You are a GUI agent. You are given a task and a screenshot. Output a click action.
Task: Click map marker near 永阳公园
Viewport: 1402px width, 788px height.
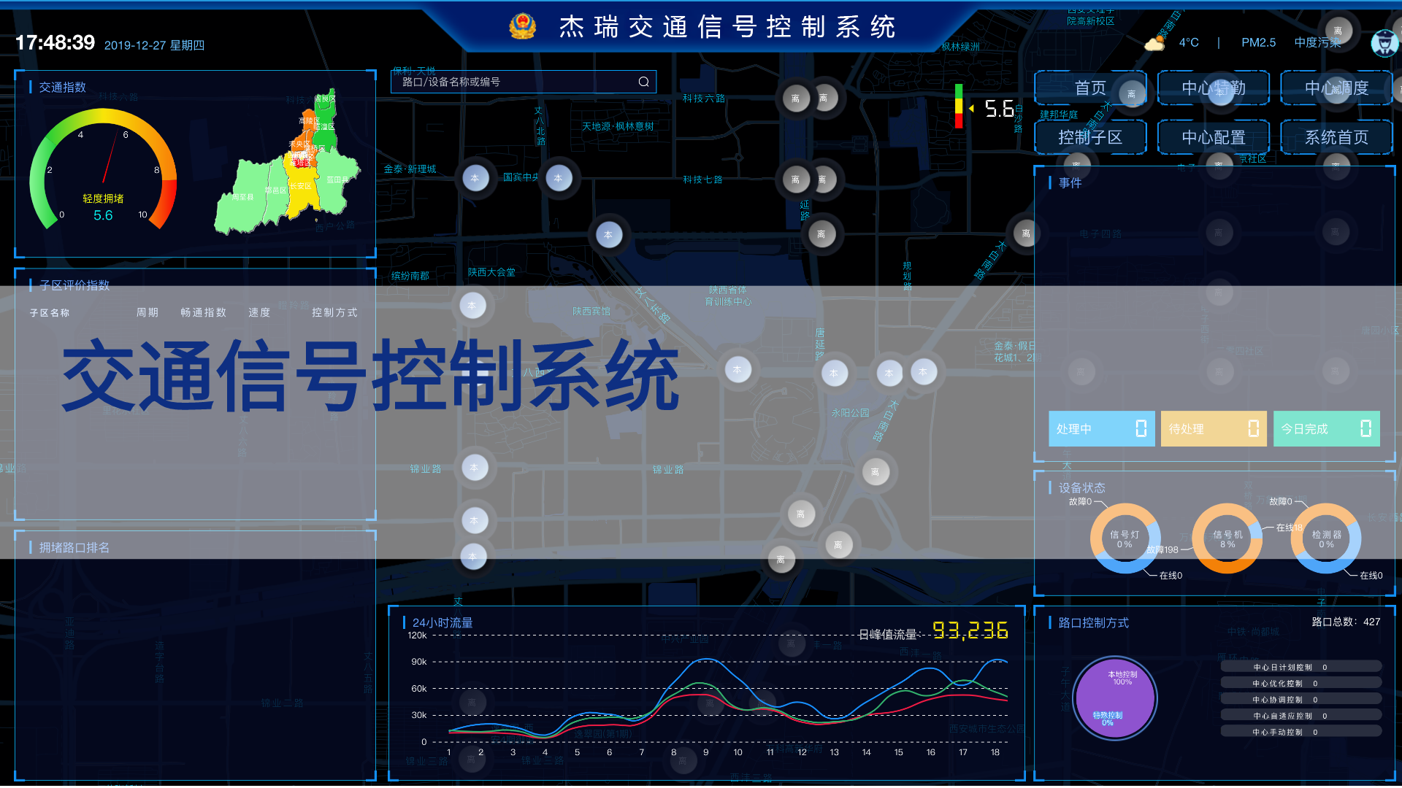pos(834,373)
